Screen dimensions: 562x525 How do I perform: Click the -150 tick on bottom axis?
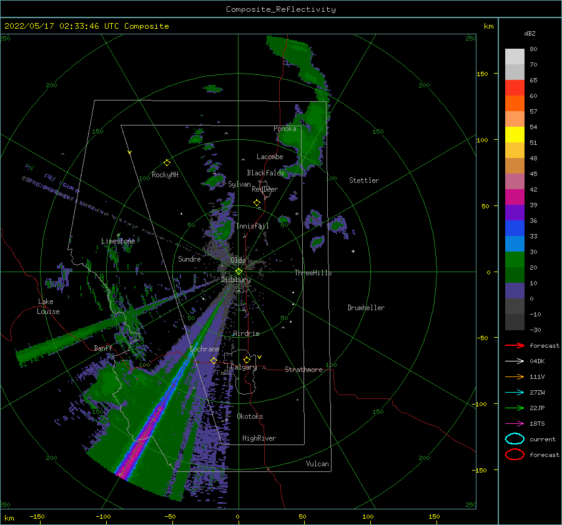(37, 516)
